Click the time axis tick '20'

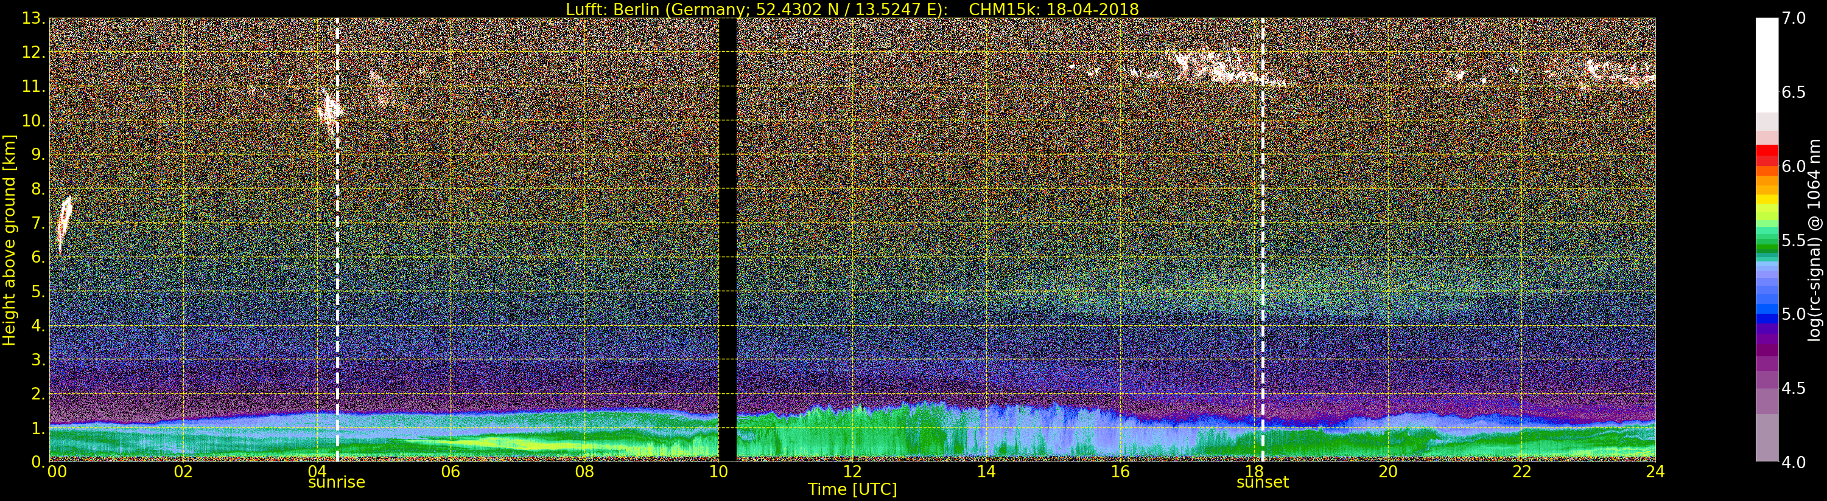(1387, 472)
